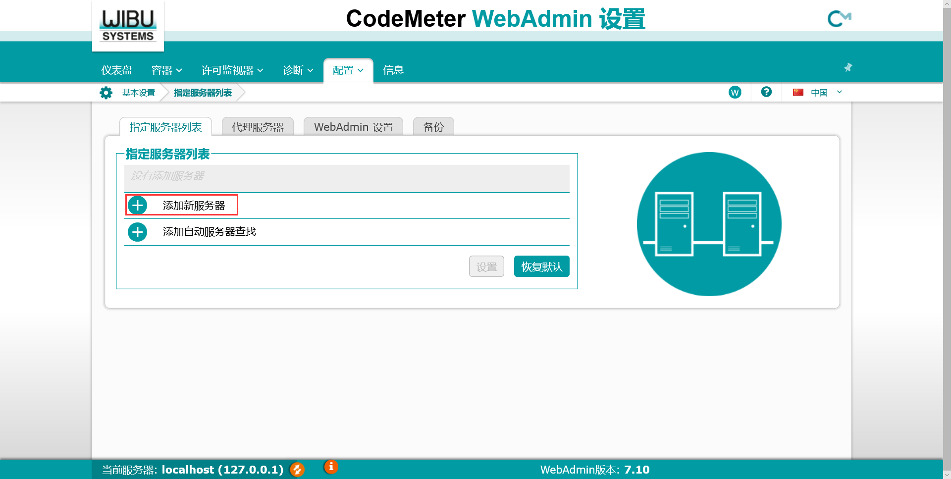Open the W WebAdmin icon

(x=735, y=92)
